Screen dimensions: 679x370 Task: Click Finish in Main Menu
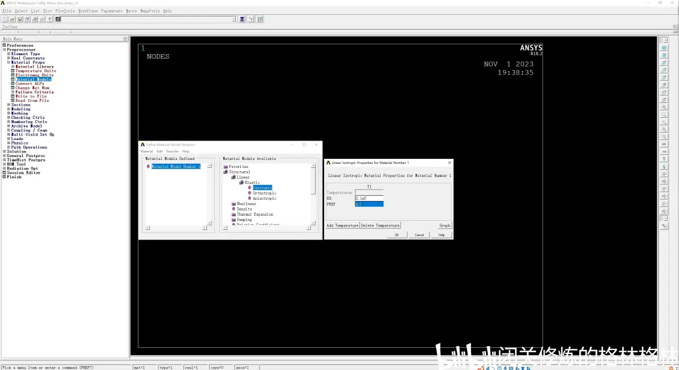[14, 177]
